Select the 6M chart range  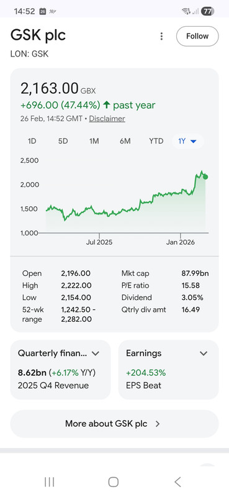click(125, 141)
